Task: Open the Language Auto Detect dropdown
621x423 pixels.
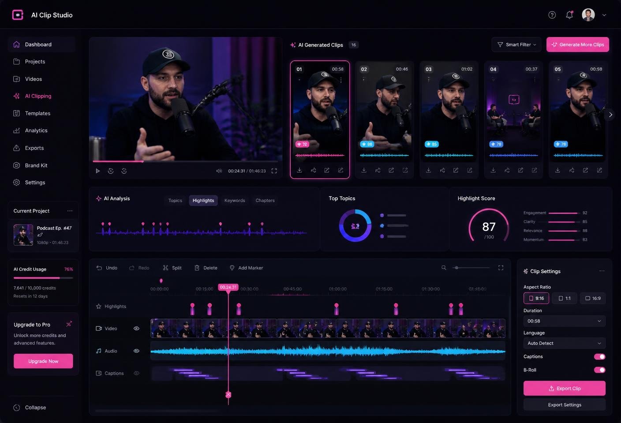Action: [x=565, y=343]
